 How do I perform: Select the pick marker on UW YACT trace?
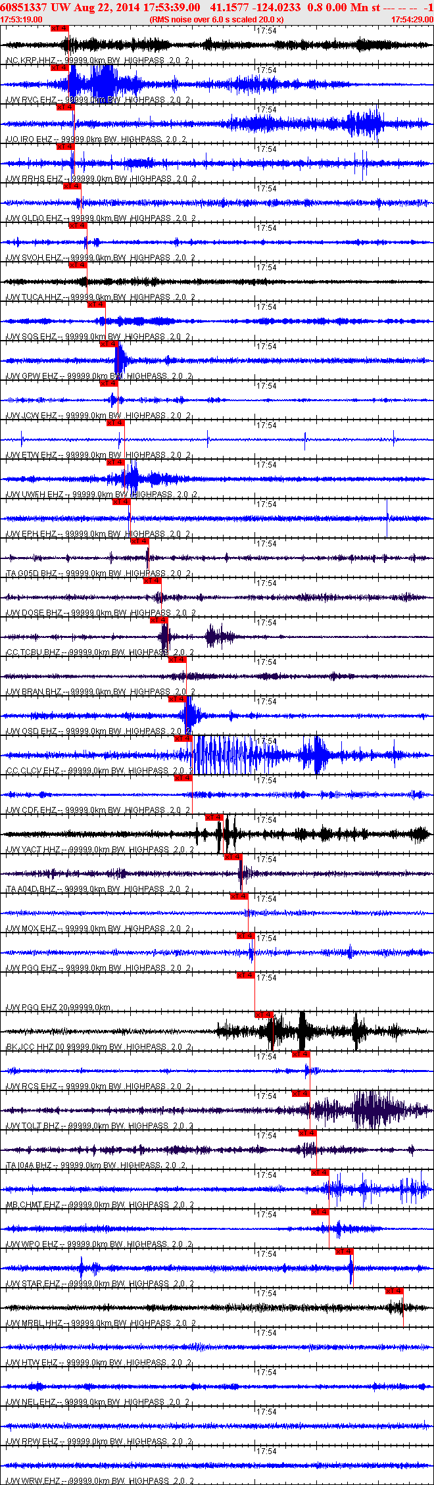coord(214,817)
